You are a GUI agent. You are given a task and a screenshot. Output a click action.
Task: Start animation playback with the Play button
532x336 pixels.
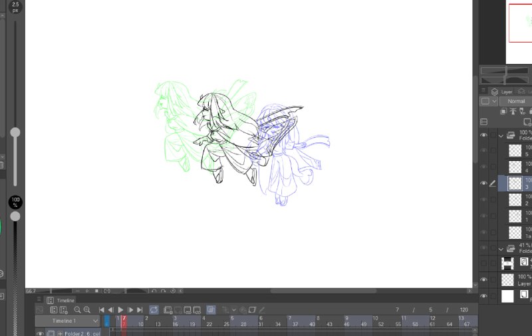click(x=120, y=310)
